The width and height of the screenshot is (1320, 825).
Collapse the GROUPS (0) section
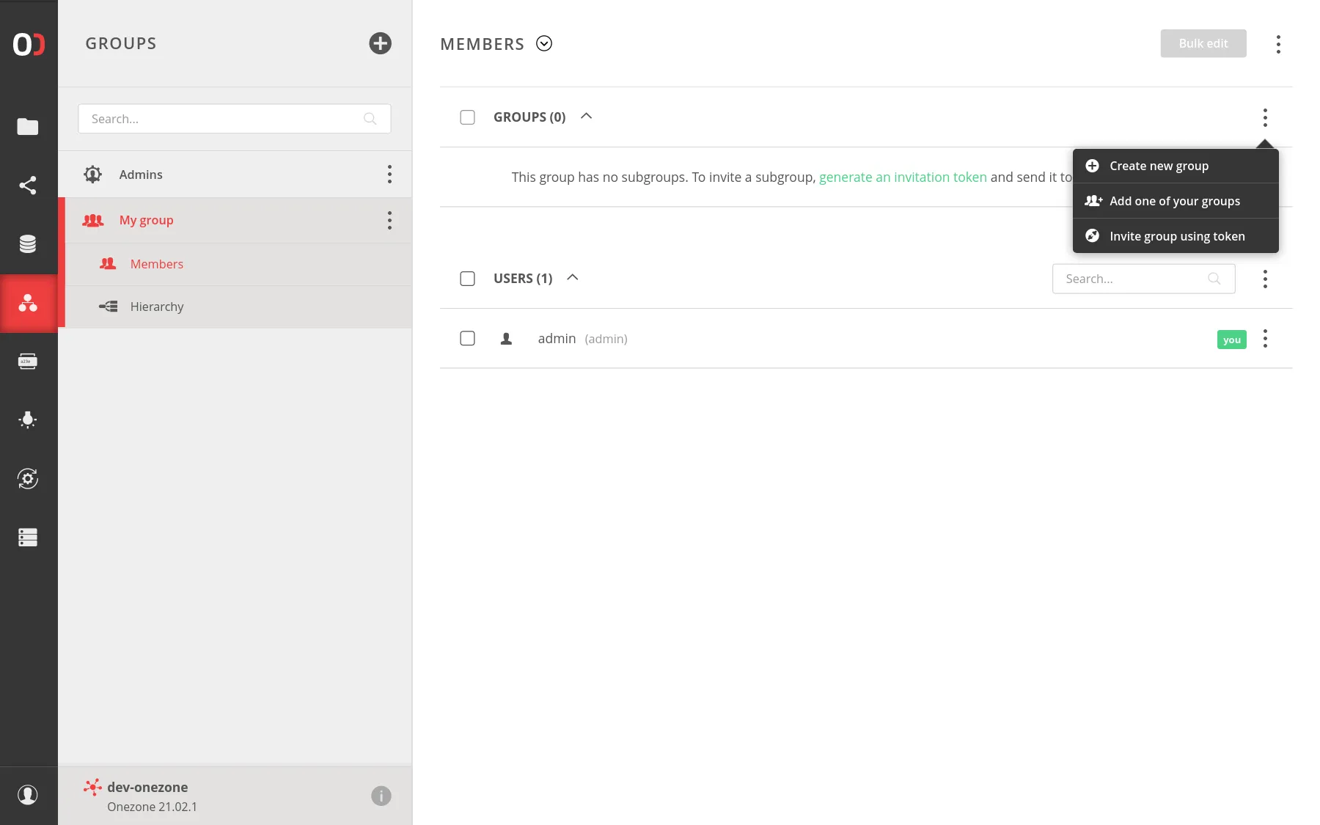tap(585, 116)
